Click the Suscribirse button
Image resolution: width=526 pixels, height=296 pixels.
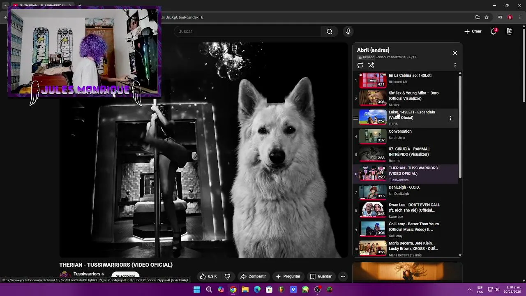tap(125, 276)
